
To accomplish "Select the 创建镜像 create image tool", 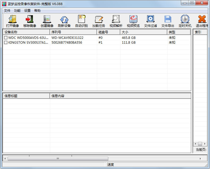I will pos(47,19).
